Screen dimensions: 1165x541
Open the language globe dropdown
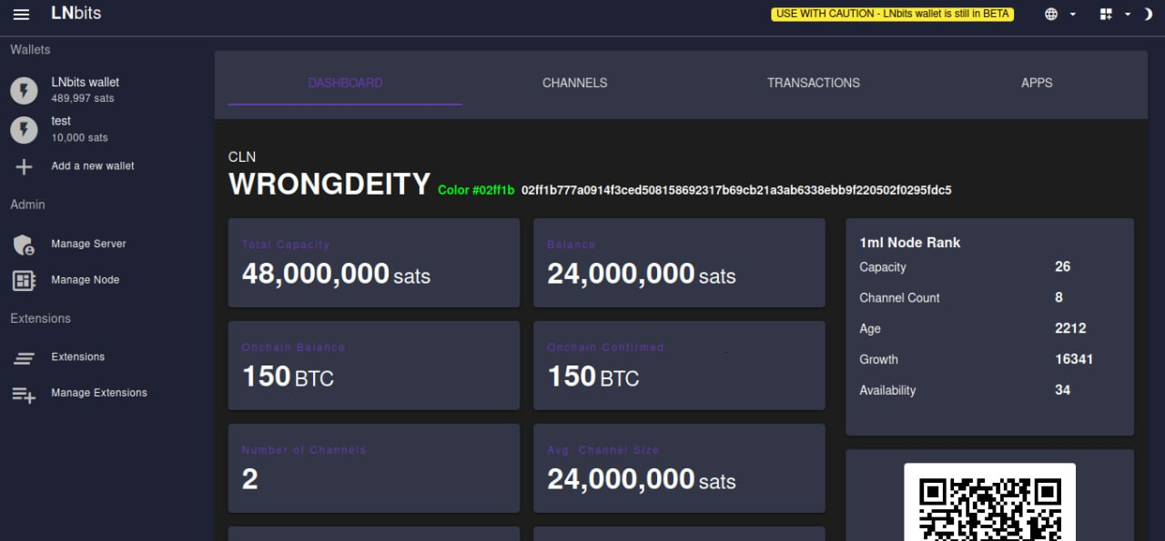(x=1059, y=15)
